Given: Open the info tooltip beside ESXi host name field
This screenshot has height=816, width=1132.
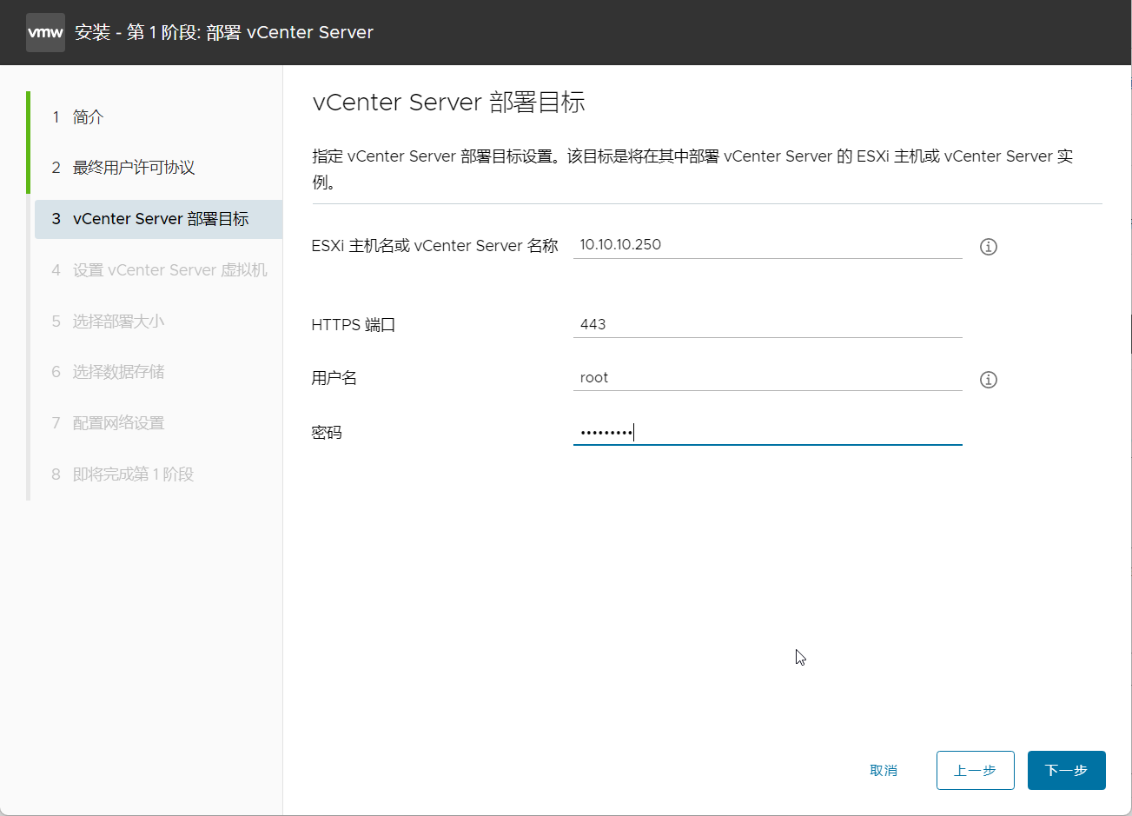Looking at the screenshot, I should (988, 247).
